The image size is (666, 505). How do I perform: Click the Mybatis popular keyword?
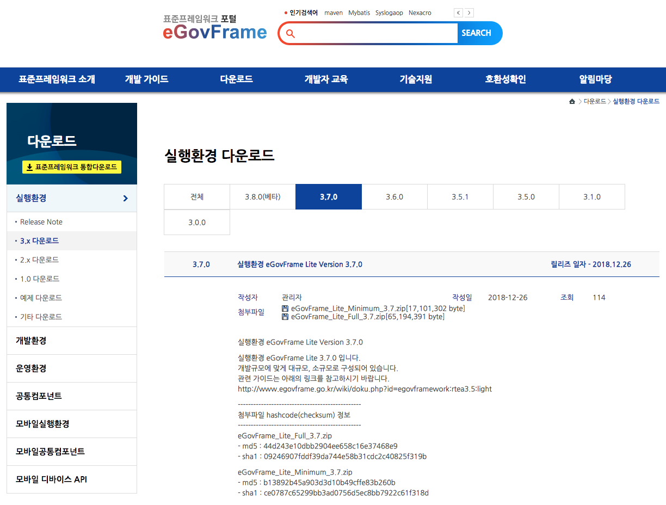click(x=359, y=13)
